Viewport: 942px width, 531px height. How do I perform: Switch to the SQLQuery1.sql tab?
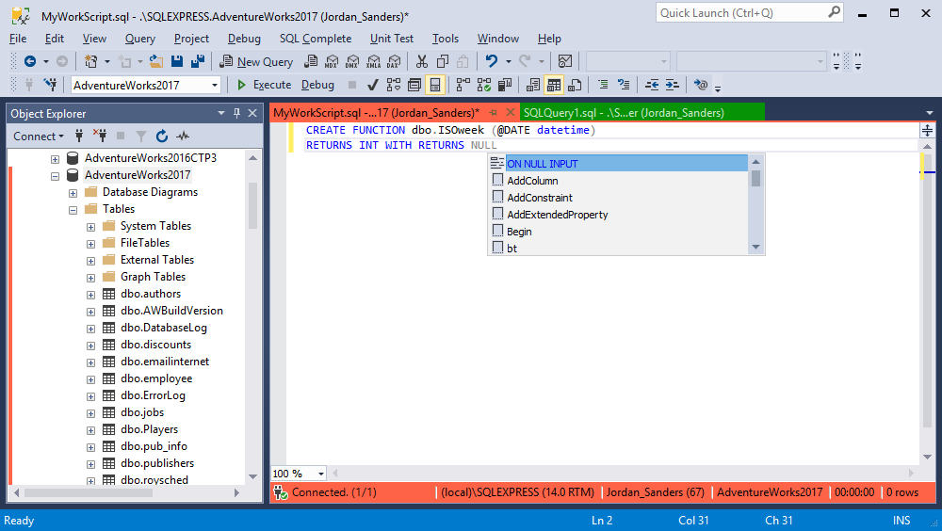pos(624,113)
